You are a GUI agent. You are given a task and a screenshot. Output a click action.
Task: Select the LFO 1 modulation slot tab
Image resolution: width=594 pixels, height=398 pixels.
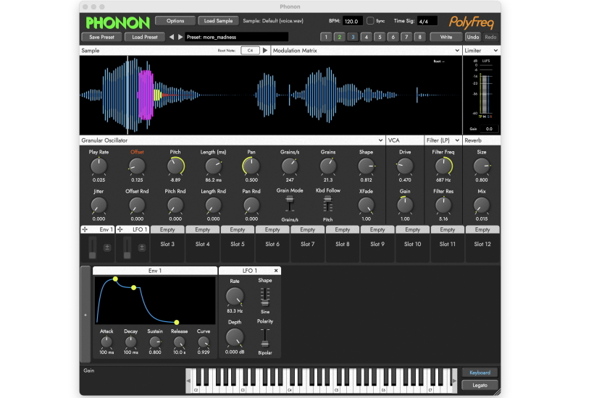click(x=133, y=229)
